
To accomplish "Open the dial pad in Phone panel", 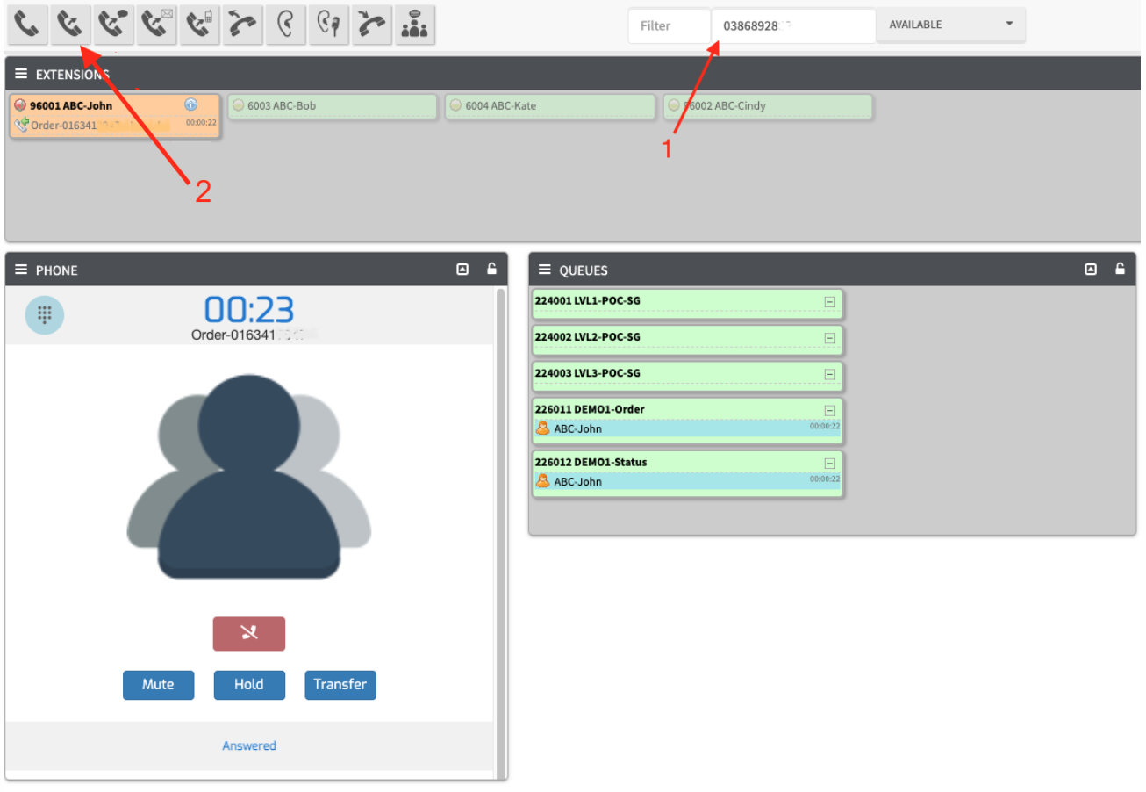I will click(x=45, y=314).
